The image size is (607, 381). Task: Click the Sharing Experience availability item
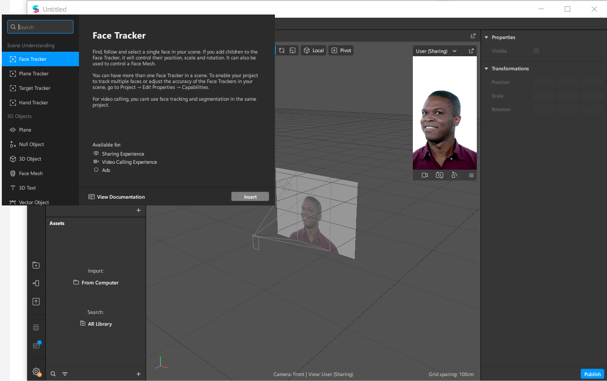(118, 154)
